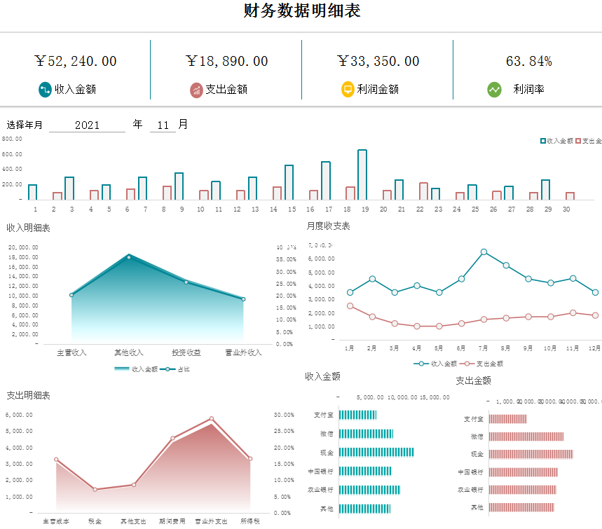Select the 微信 bar in 支出金额 chart
Viewport: 602px width, 529px height.
(x=526, y=437)
